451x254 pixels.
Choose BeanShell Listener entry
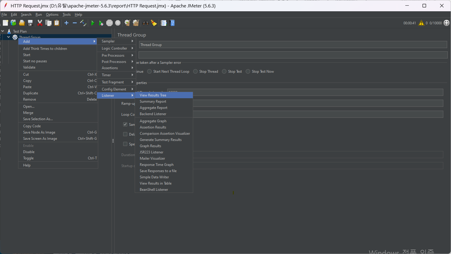[164, 190]
